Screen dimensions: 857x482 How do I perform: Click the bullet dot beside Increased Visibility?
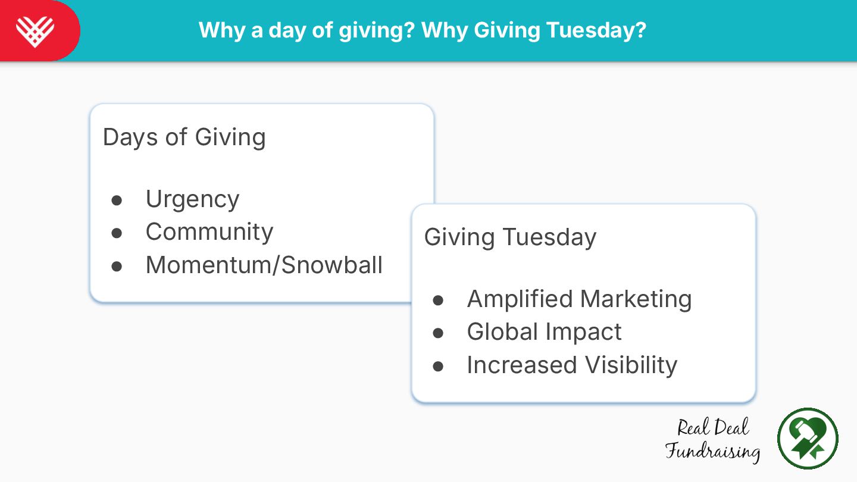coord(438,366)
